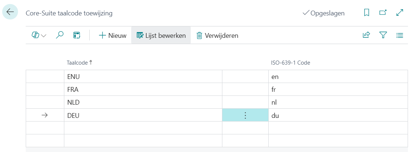This screenshot has height=152, width=419.
Task: Click the Nieuw button
Action: click(112, 36)
